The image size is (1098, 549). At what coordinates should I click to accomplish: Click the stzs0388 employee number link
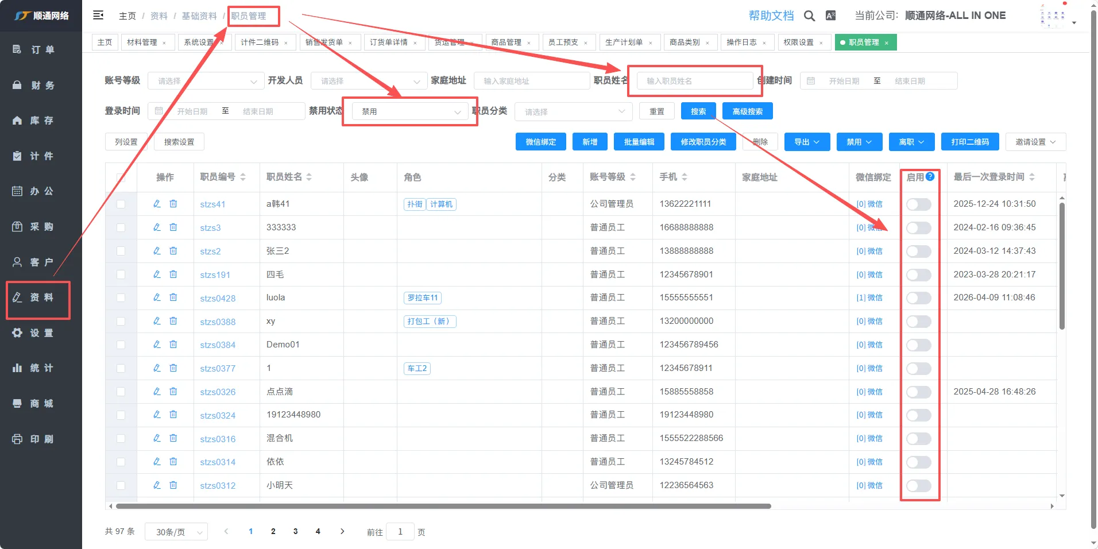click(218, 322)
